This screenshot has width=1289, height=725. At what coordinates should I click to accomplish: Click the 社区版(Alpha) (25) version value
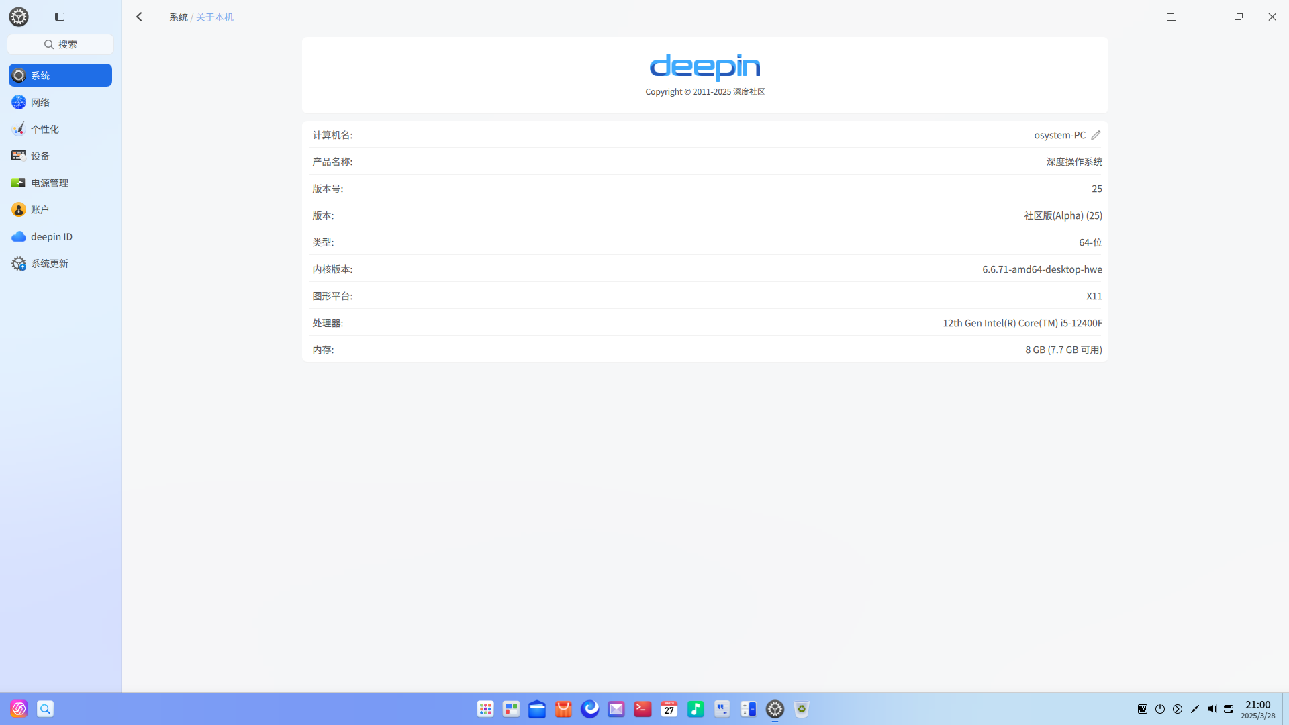coord(1063,215)
